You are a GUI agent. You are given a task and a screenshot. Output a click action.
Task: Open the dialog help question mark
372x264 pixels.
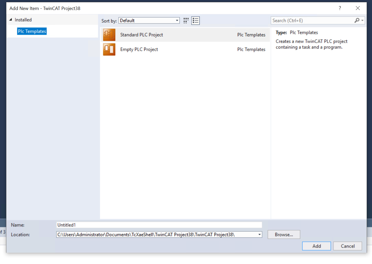(x=340, y=8)
